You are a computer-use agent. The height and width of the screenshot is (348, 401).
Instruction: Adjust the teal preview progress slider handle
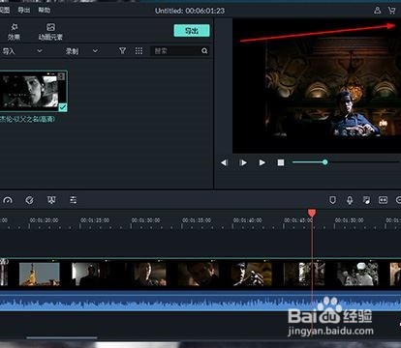point(325,162)
